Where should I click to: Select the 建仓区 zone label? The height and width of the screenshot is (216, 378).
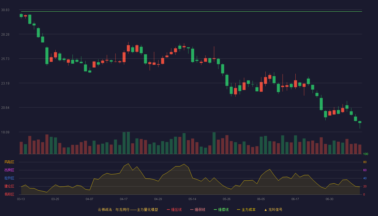[x=9, y=186]
